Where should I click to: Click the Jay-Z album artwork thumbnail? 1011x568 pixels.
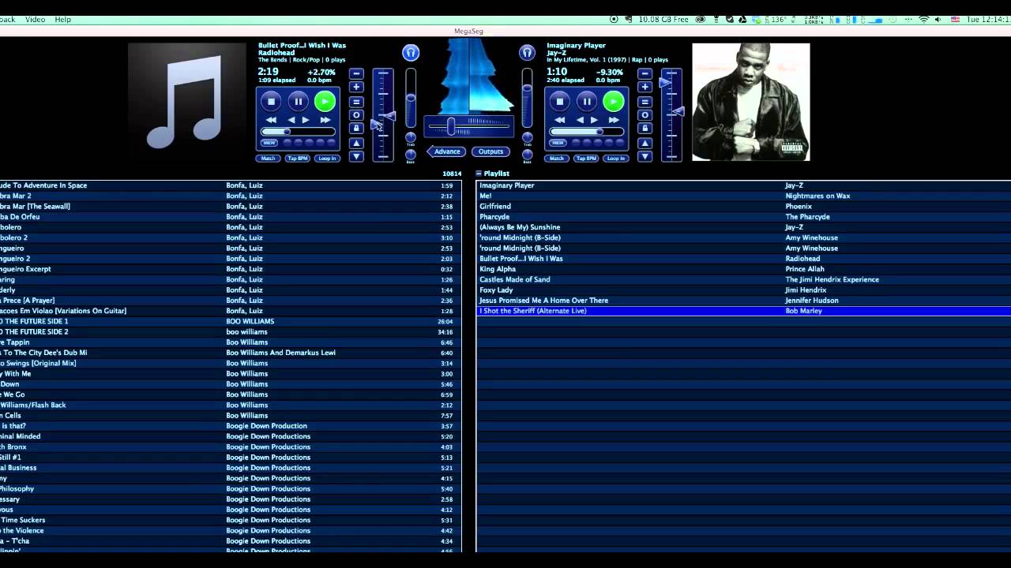(x=751, y=102)
